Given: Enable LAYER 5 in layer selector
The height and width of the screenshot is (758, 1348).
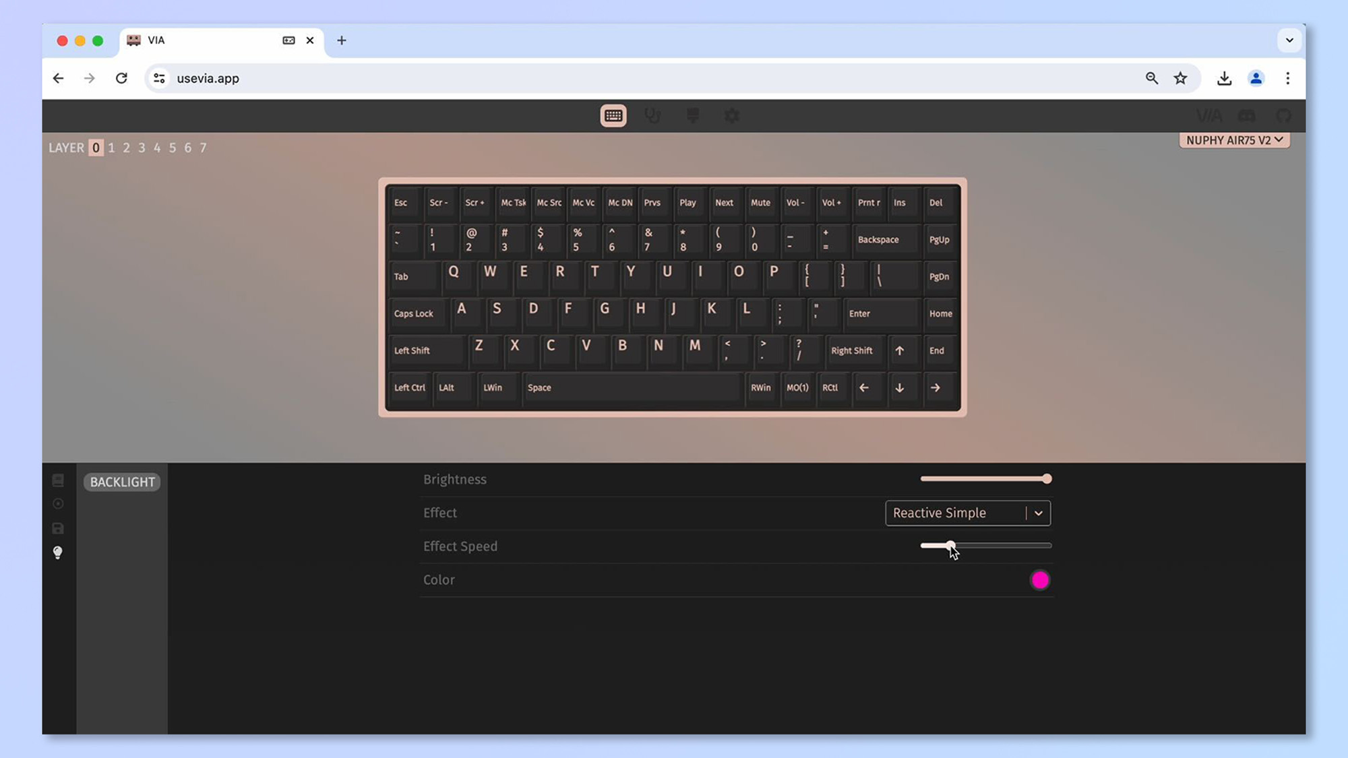Looking at the screenshot, I should [x=172, y=147].
